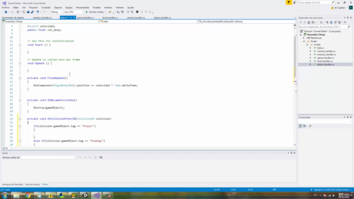Screen dimensions: 354x199
Task: Click the View Code icon in Solution Explorer
Action: [x=345, y=22]
